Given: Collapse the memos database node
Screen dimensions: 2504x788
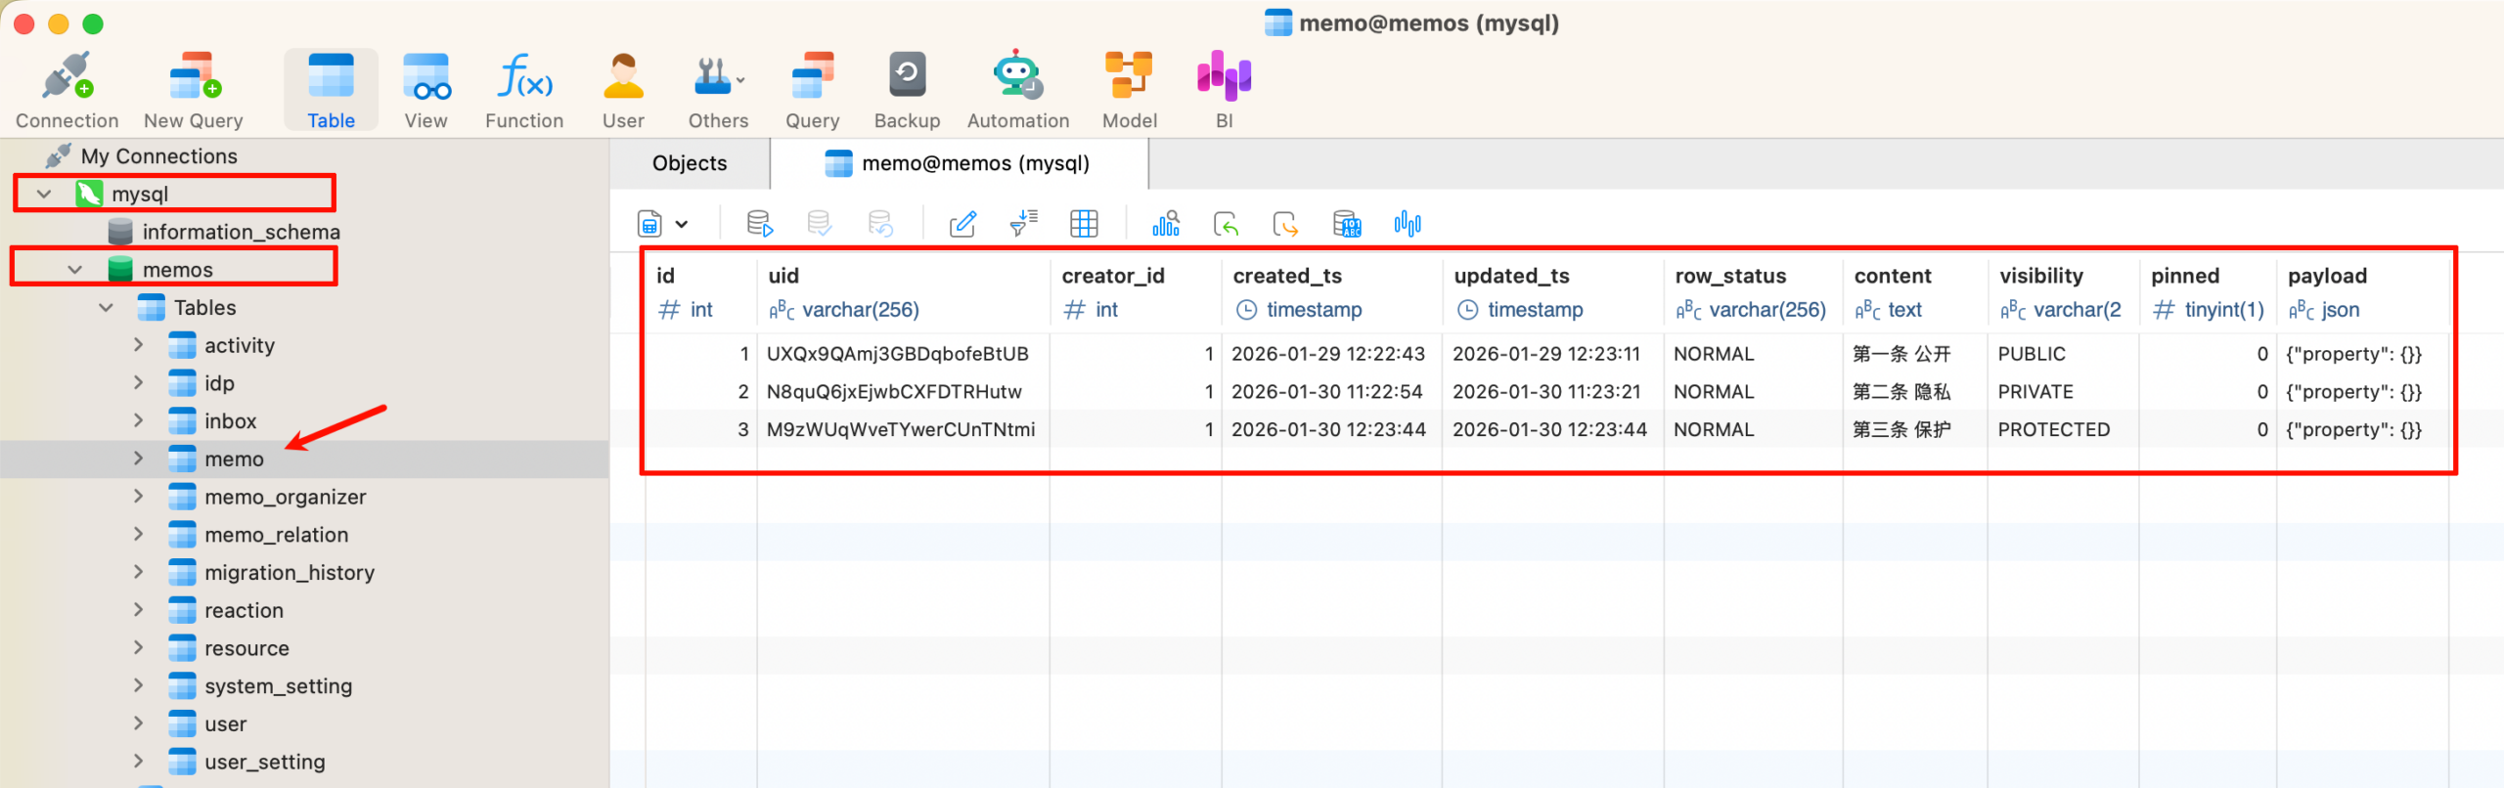Looking at the screenshot, I should tap(75, 270).
